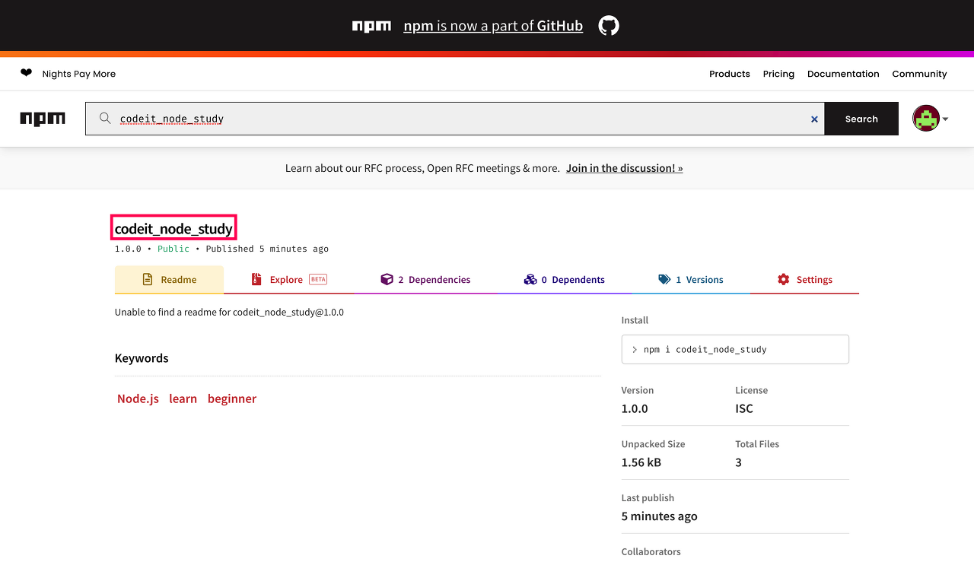This screenshot has width=974, height=562.
Task: Open 'npm is now a part of GitHub' link
Action: (x=493, y=26)
